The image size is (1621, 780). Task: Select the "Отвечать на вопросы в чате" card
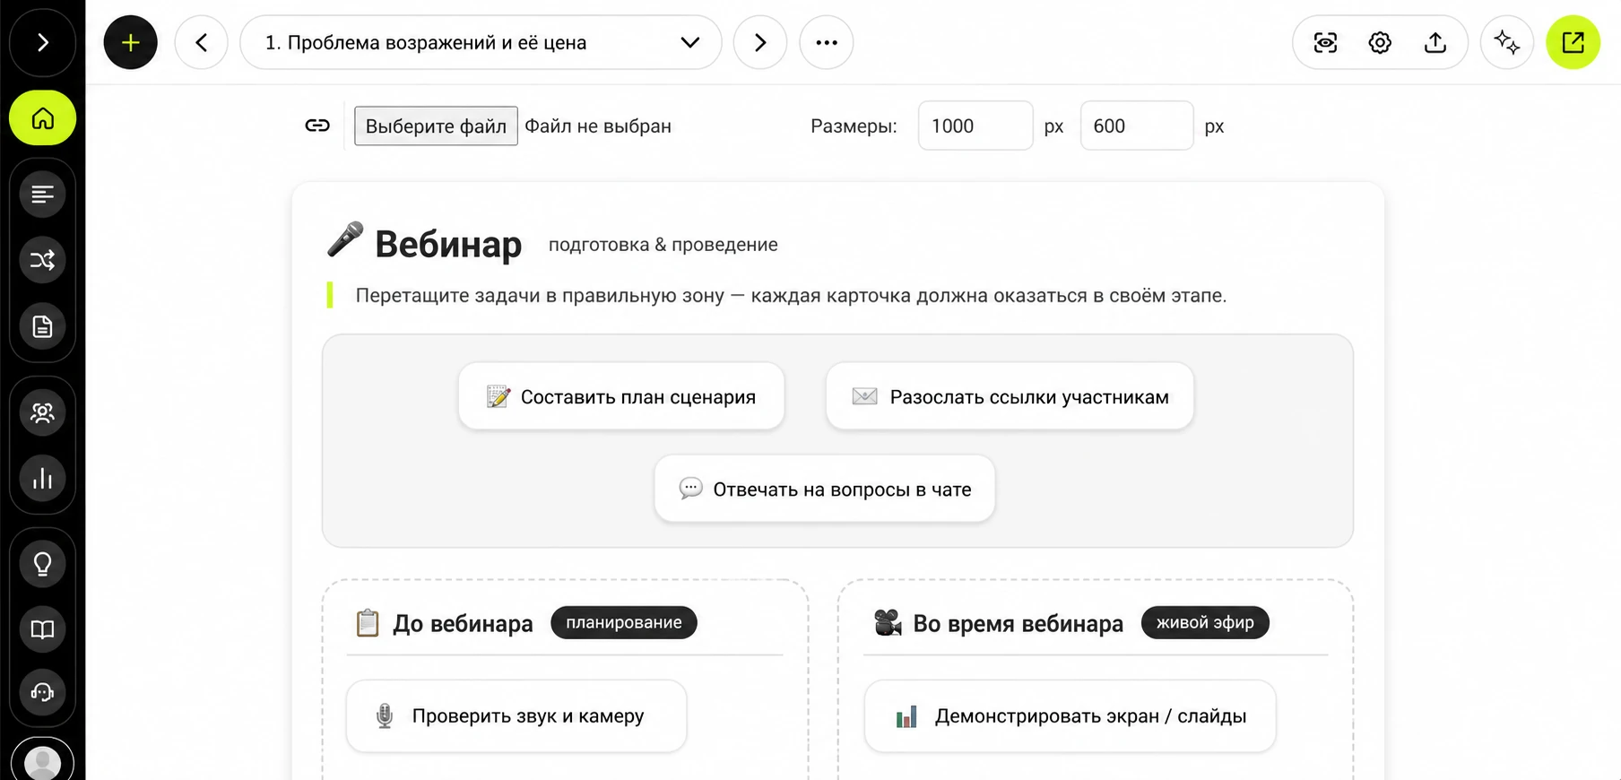(825, 489)
